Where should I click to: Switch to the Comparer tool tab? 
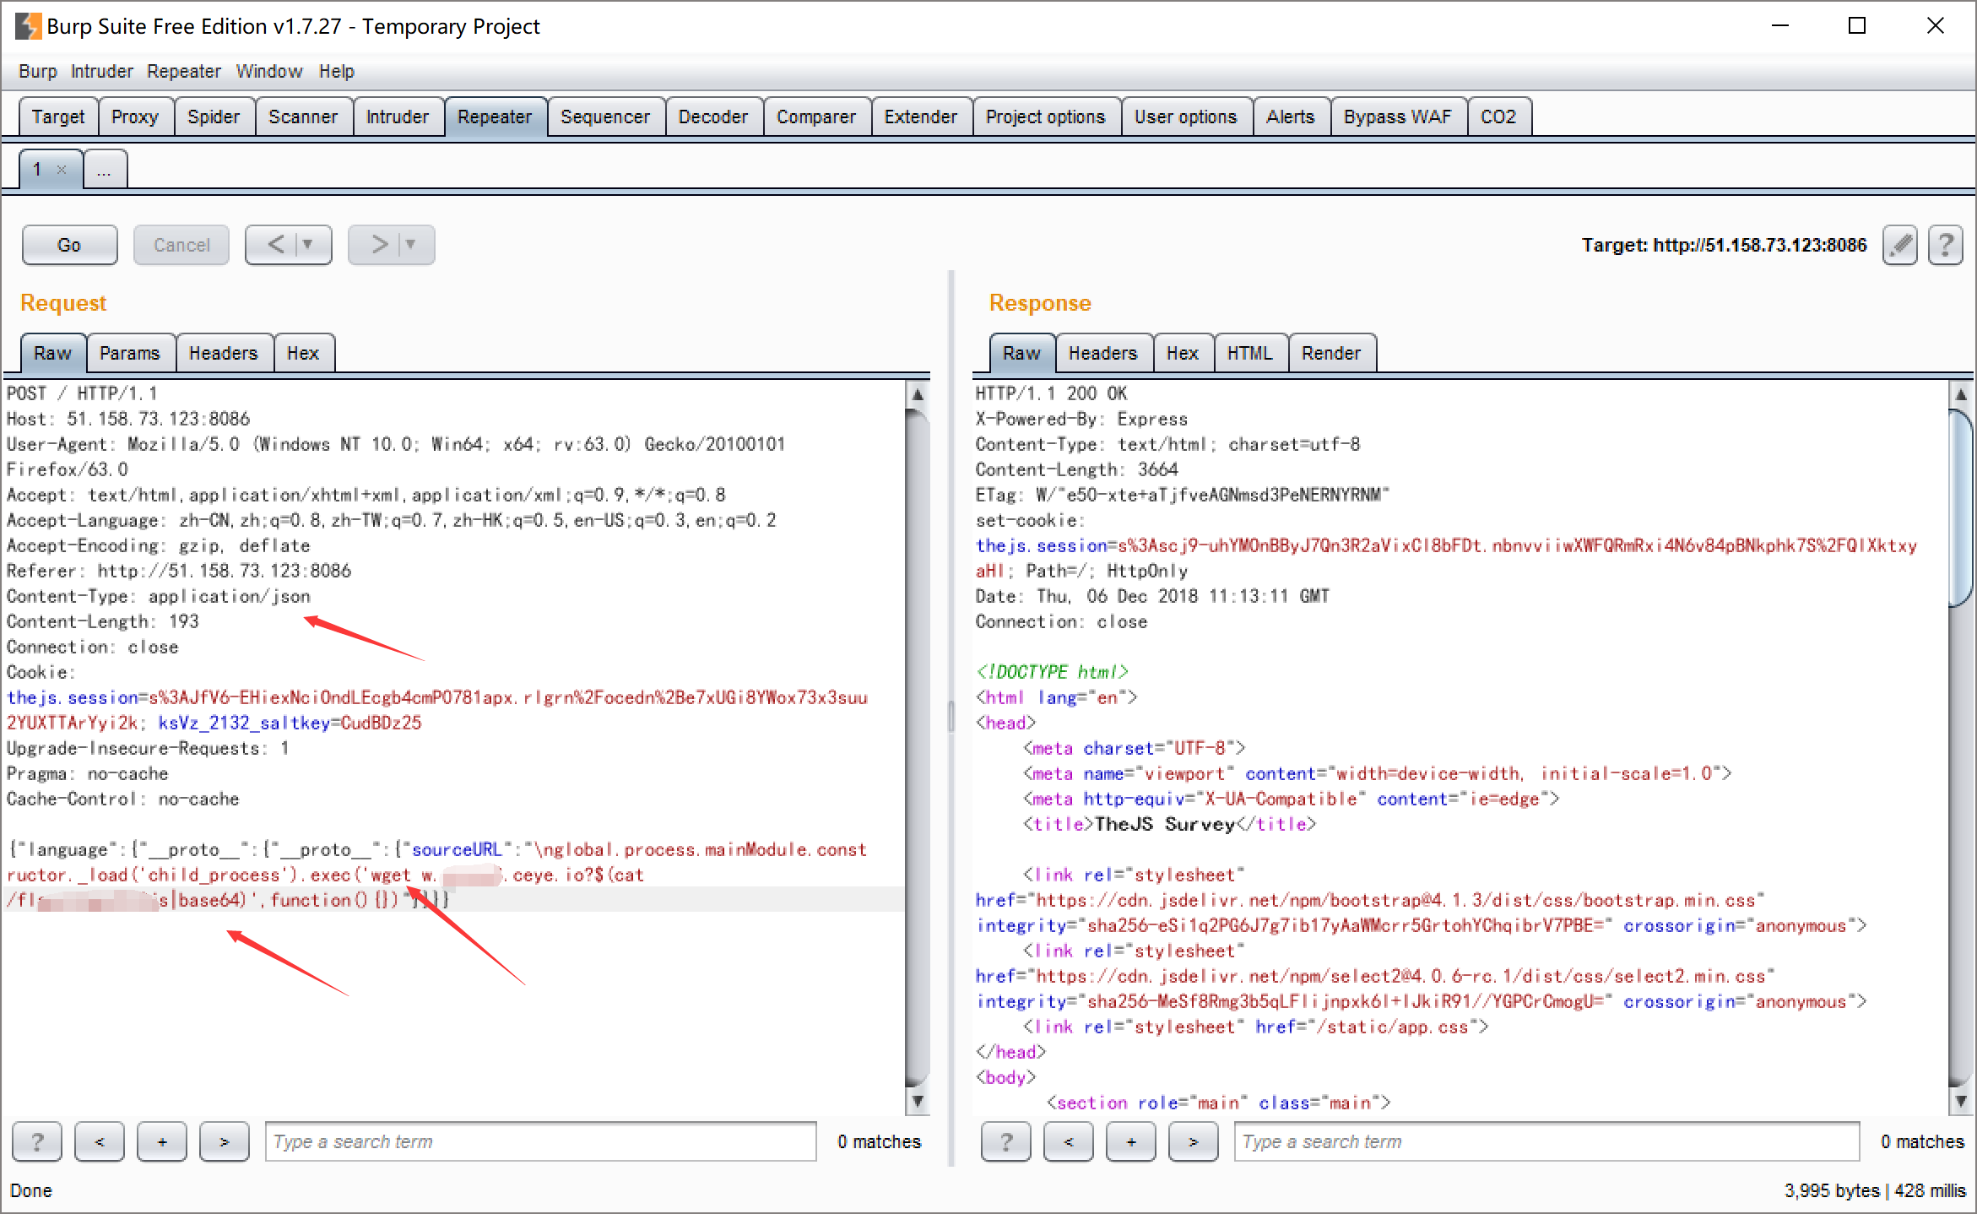(816, 117)
